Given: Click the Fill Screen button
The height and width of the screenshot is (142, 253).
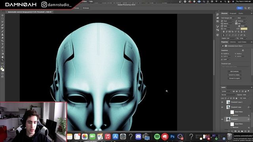Looking at the screenshot, I should pyautogui.click(x=86, y=8).
